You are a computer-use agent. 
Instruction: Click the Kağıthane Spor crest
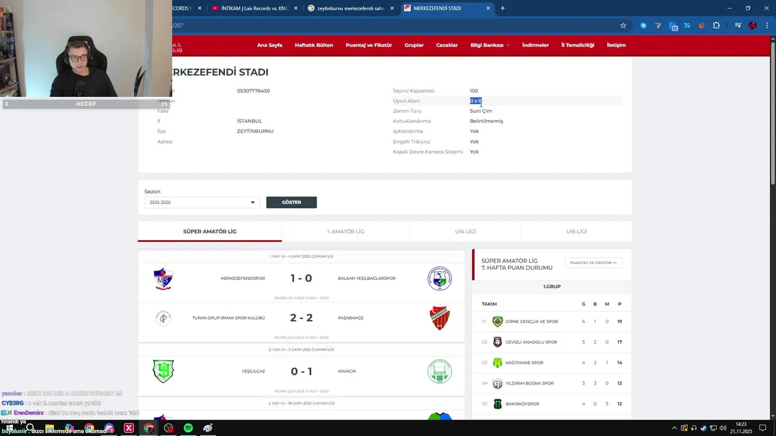(x=498, y=363)
